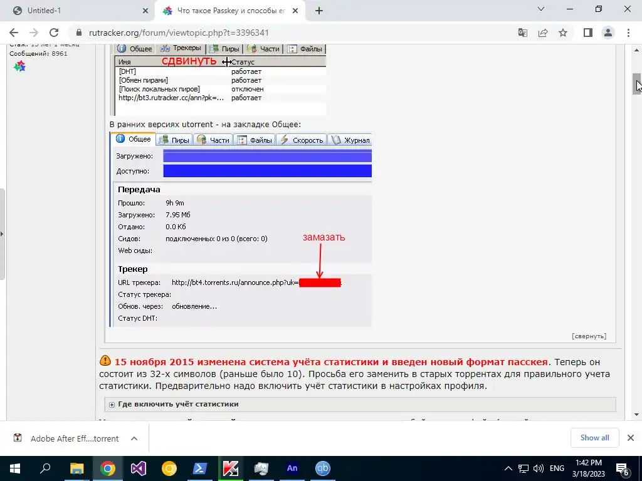Click text 'В ранних версиях utorrent'
The width and height of the screenshot is (642, 481).
[x=161, y=125]
